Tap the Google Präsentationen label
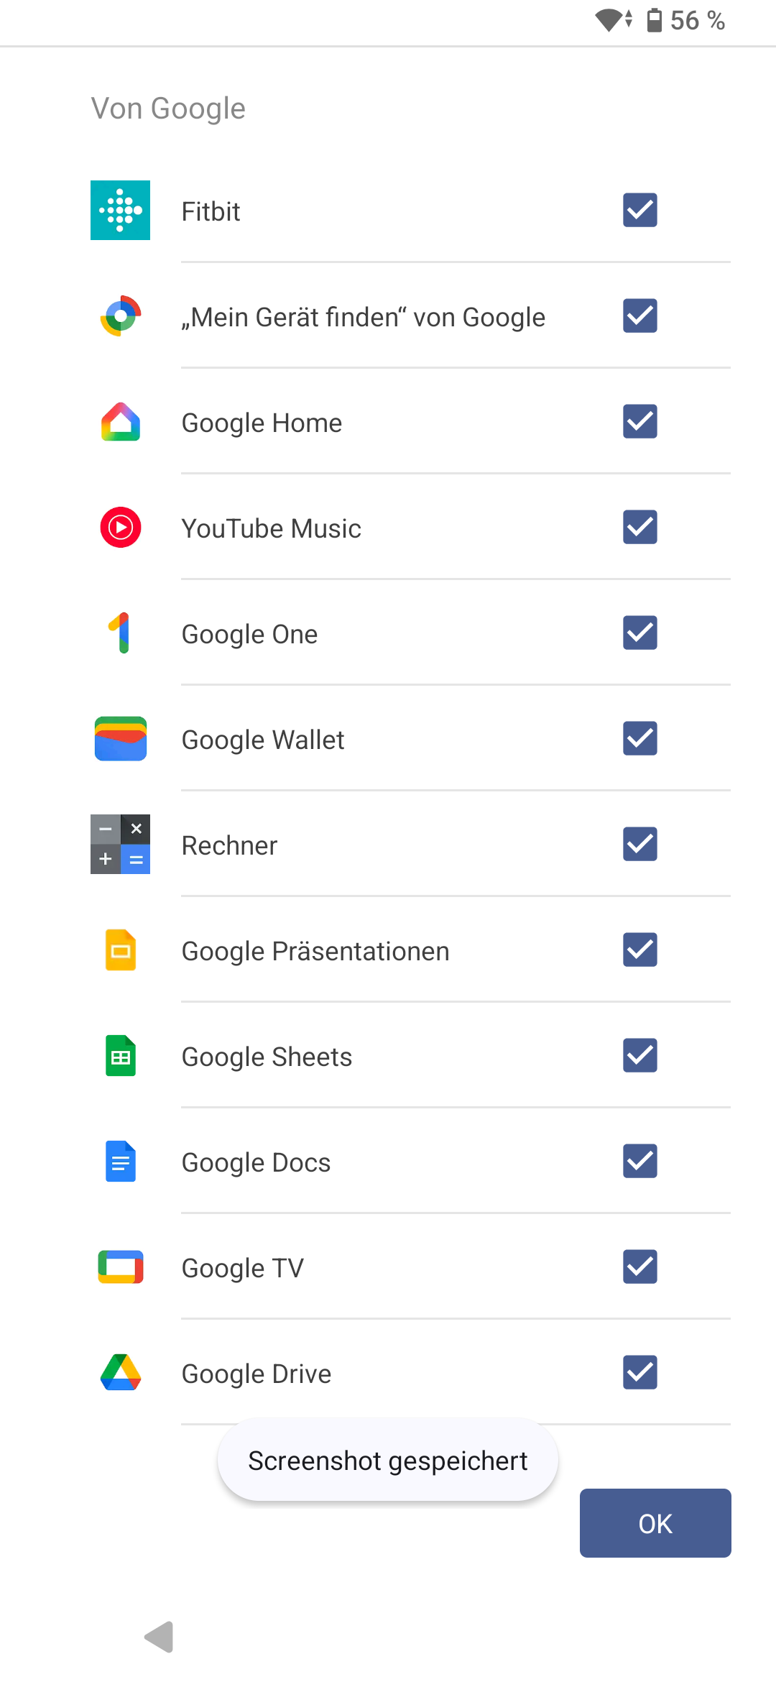Image resolution: width=776 pixels, height=1682 pixels. (x=315, y=951)
